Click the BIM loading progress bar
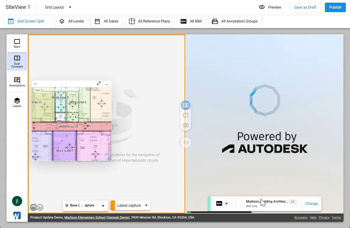Viewport: 350px width, 228px height. pyautogui.click(x=219, y=212)
